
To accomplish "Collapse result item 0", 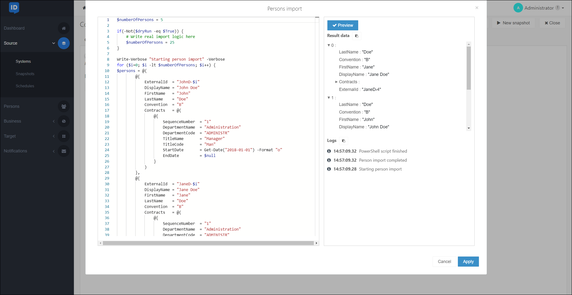I will (329, 45).
